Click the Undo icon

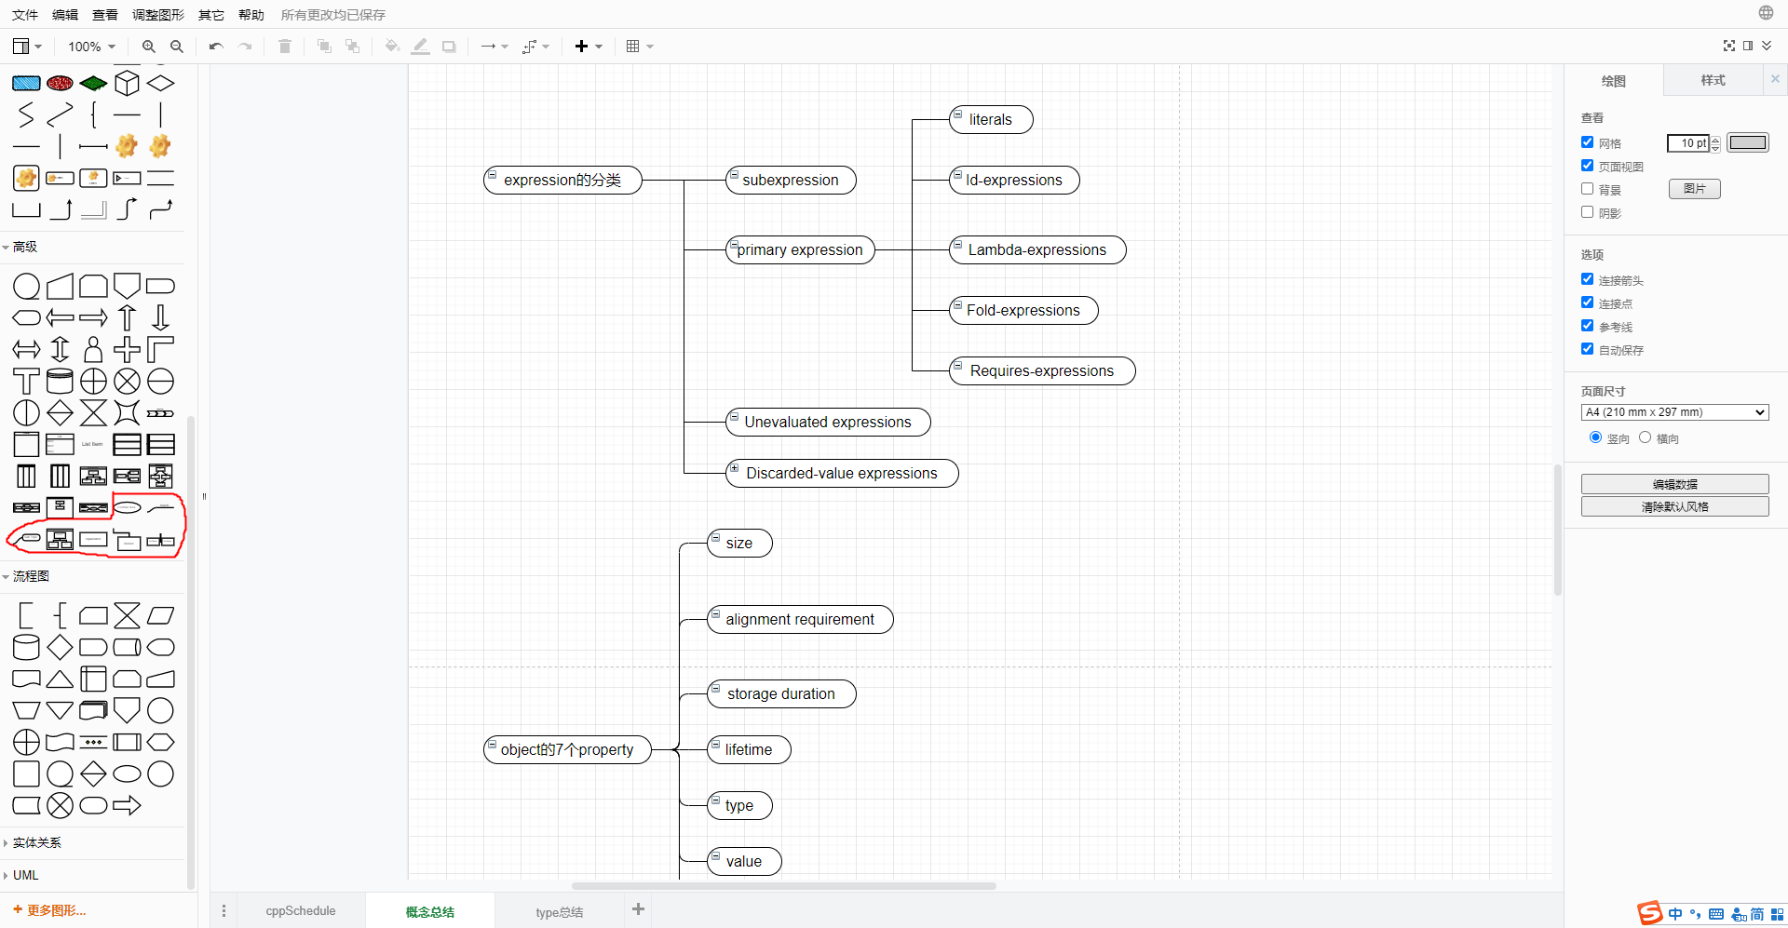[215, 46]
